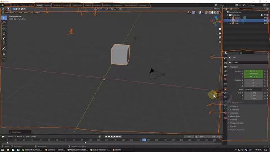Hide Cube in viewport via eye icon
This screenshot has height=152, width=270.
coord(265,21)
